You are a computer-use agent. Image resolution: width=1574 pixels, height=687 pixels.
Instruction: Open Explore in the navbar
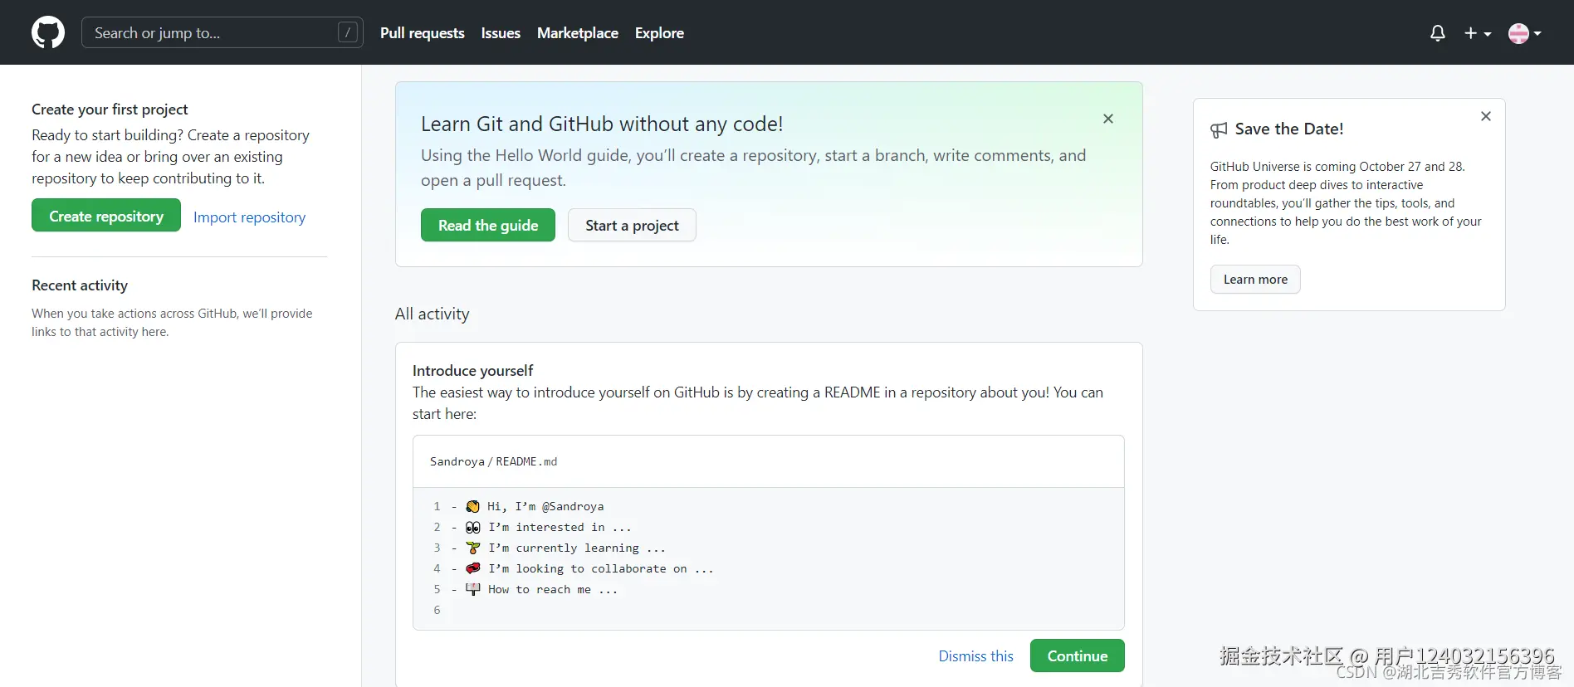[x=659, y=33]
